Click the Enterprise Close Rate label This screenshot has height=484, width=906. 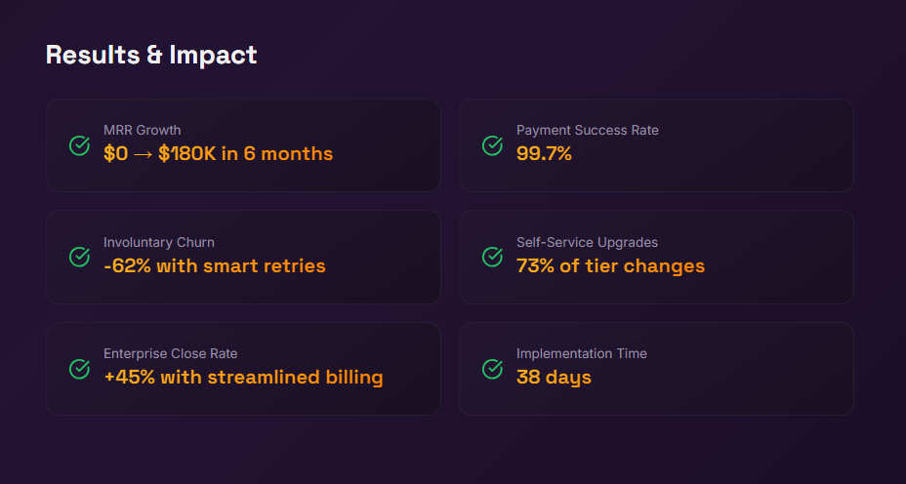170,353
